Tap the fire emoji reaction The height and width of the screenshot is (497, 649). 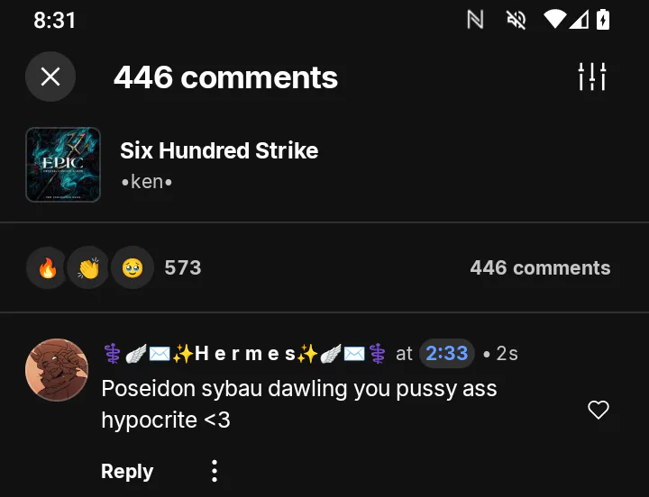point(48,267)
